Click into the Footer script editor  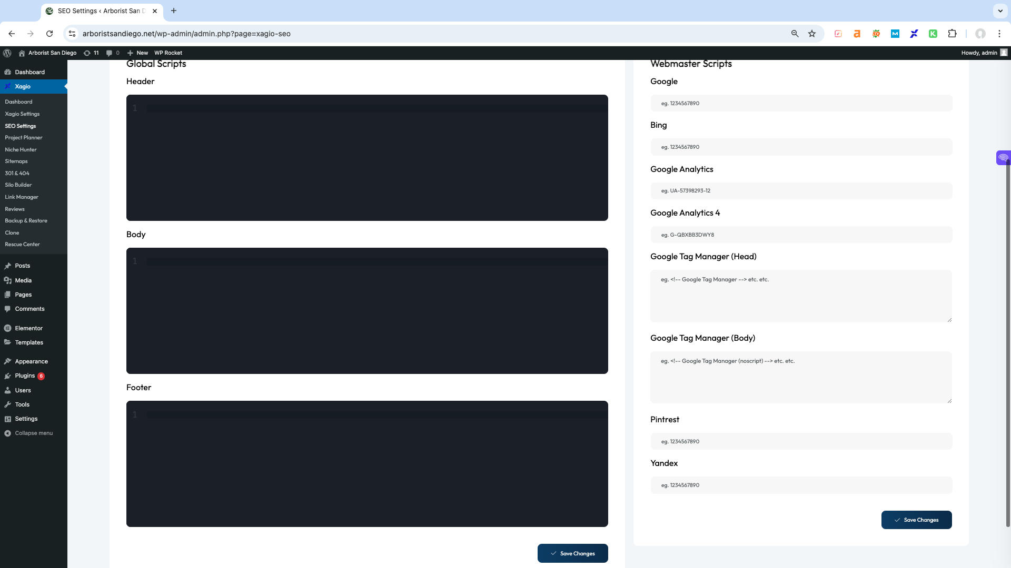tap(367, 464)
